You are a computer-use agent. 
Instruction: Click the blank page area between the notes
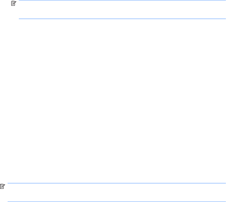(x=113, y=101)
